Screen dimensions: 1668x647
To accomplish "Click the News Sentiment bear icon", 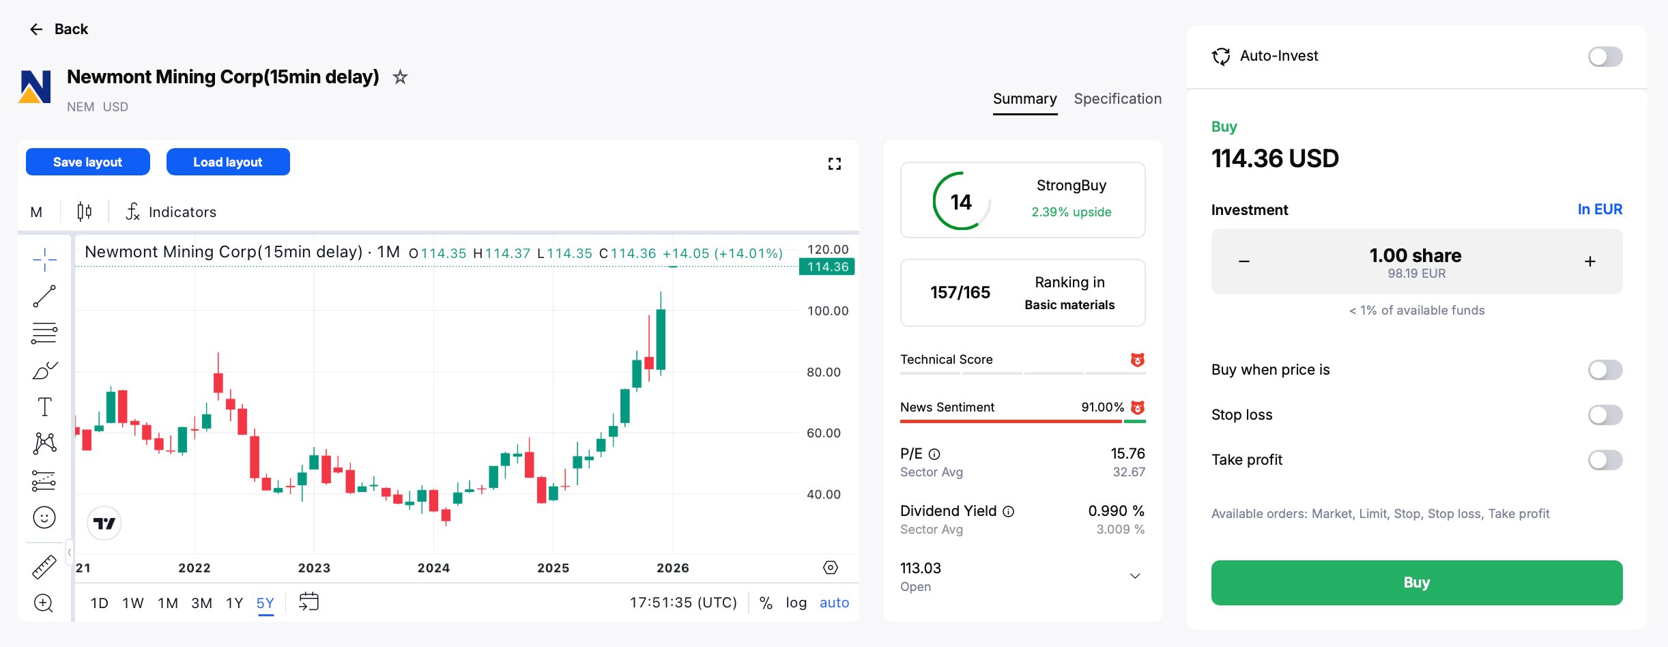I will pyautogui.click(x=1138, y=407).
